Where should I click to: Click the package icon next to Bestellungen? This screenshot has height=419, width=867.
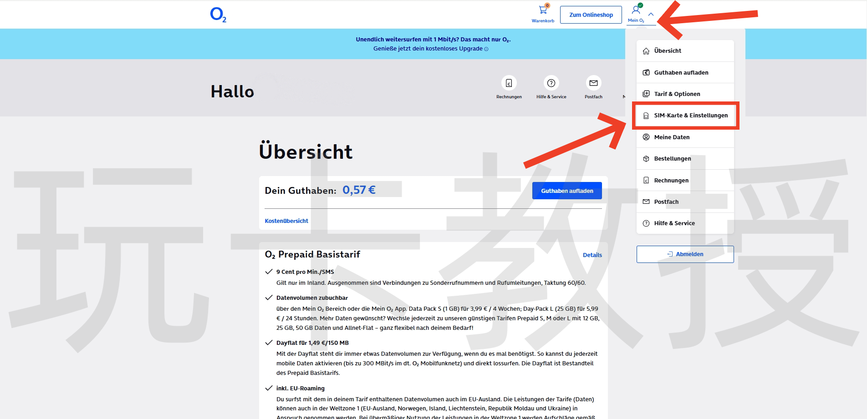click(x=646, y=159)
